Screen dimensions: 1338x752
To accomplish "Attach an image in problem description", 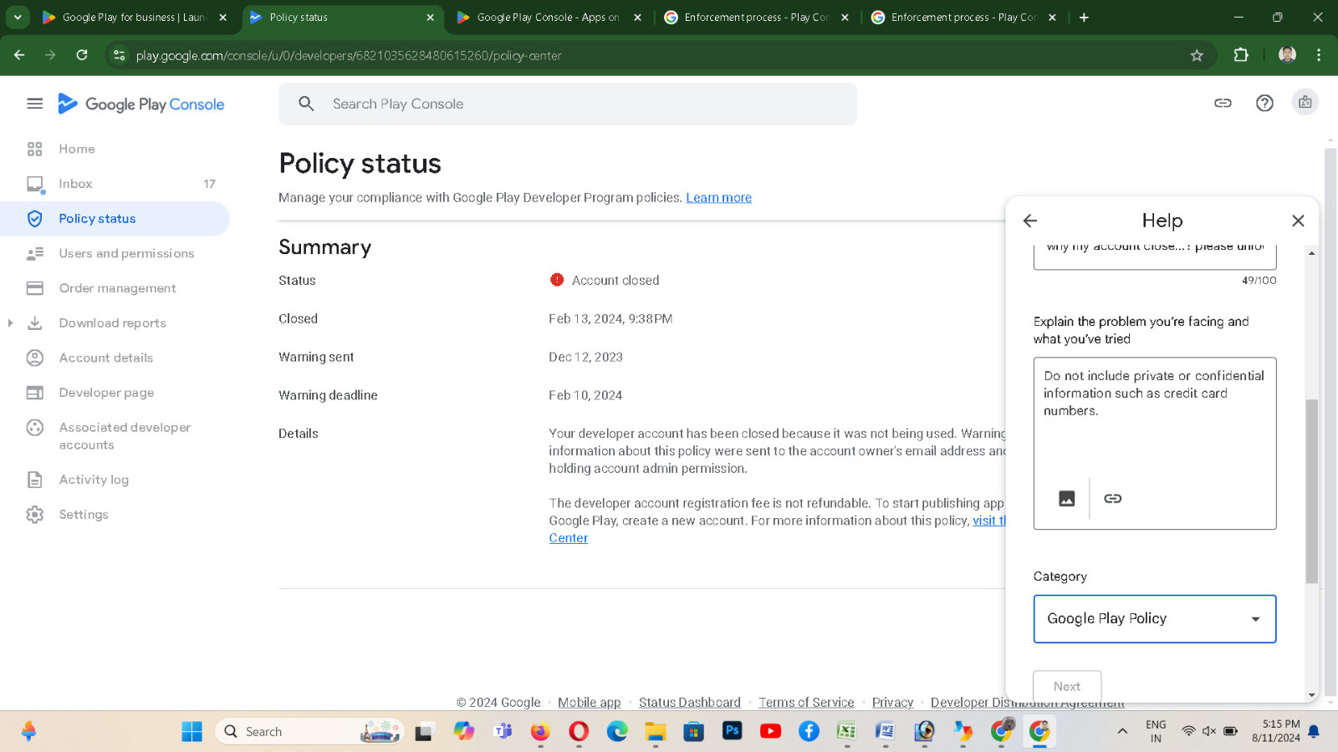I will (x=1066, y=499).
